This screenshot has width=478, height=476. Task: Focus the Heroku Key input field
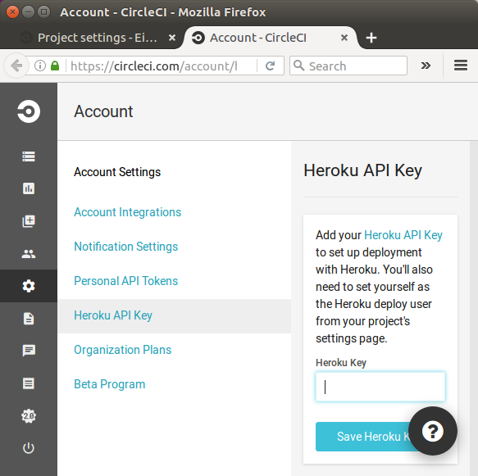point(380,387)
